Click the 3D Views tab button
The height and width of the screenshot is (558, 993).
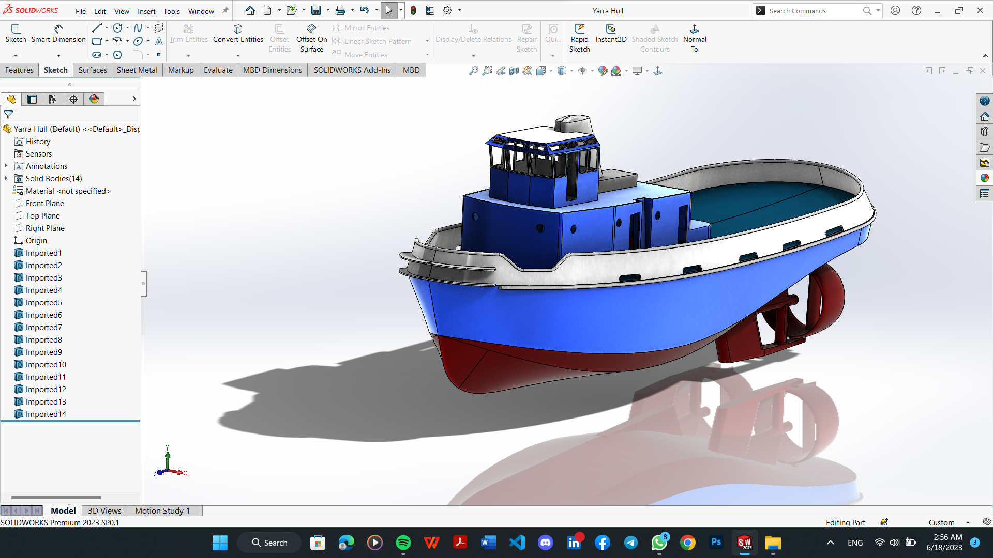point(103,510)
